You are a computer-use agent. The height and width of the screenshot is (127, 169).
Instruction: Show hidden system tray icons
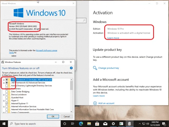[x=140, y=124]
